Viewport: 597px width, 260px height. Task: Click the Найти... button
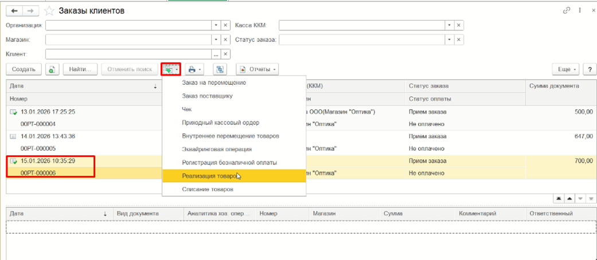(80, 69)
